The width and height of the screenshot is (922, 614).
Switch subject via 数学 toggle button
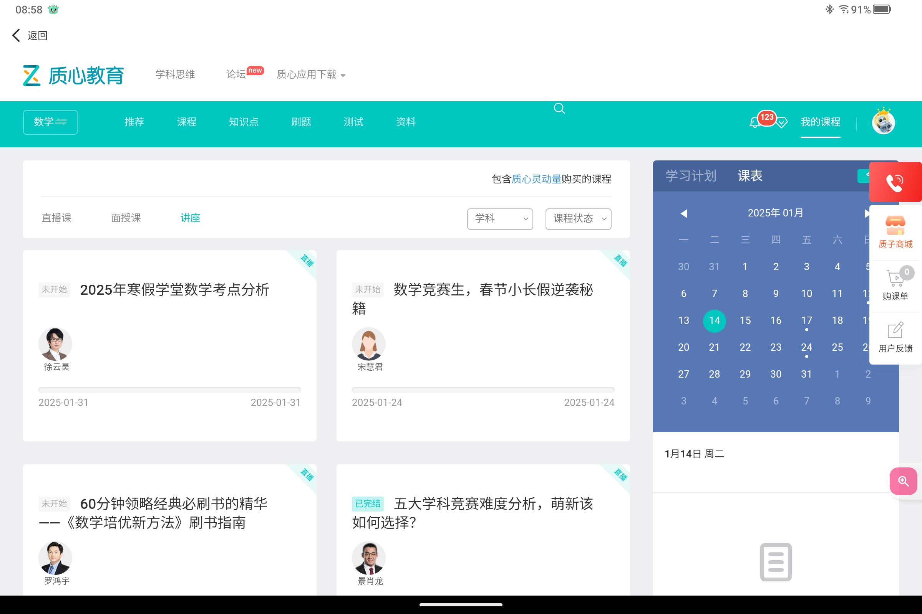pyautogui.click(x=50, y=122)
